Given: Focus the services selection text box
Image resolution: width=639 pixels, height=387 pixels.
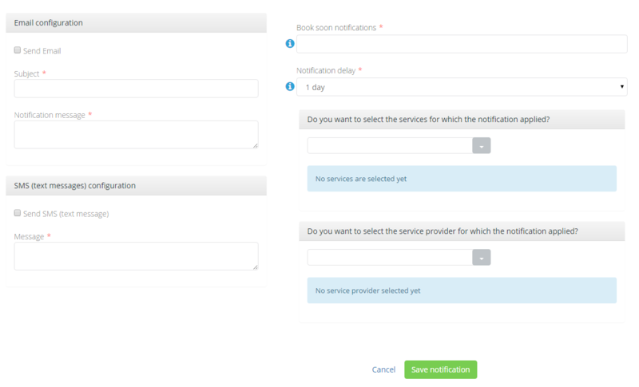Looking at the screenshot, I should pyautogui.click(x=390, y=145).
